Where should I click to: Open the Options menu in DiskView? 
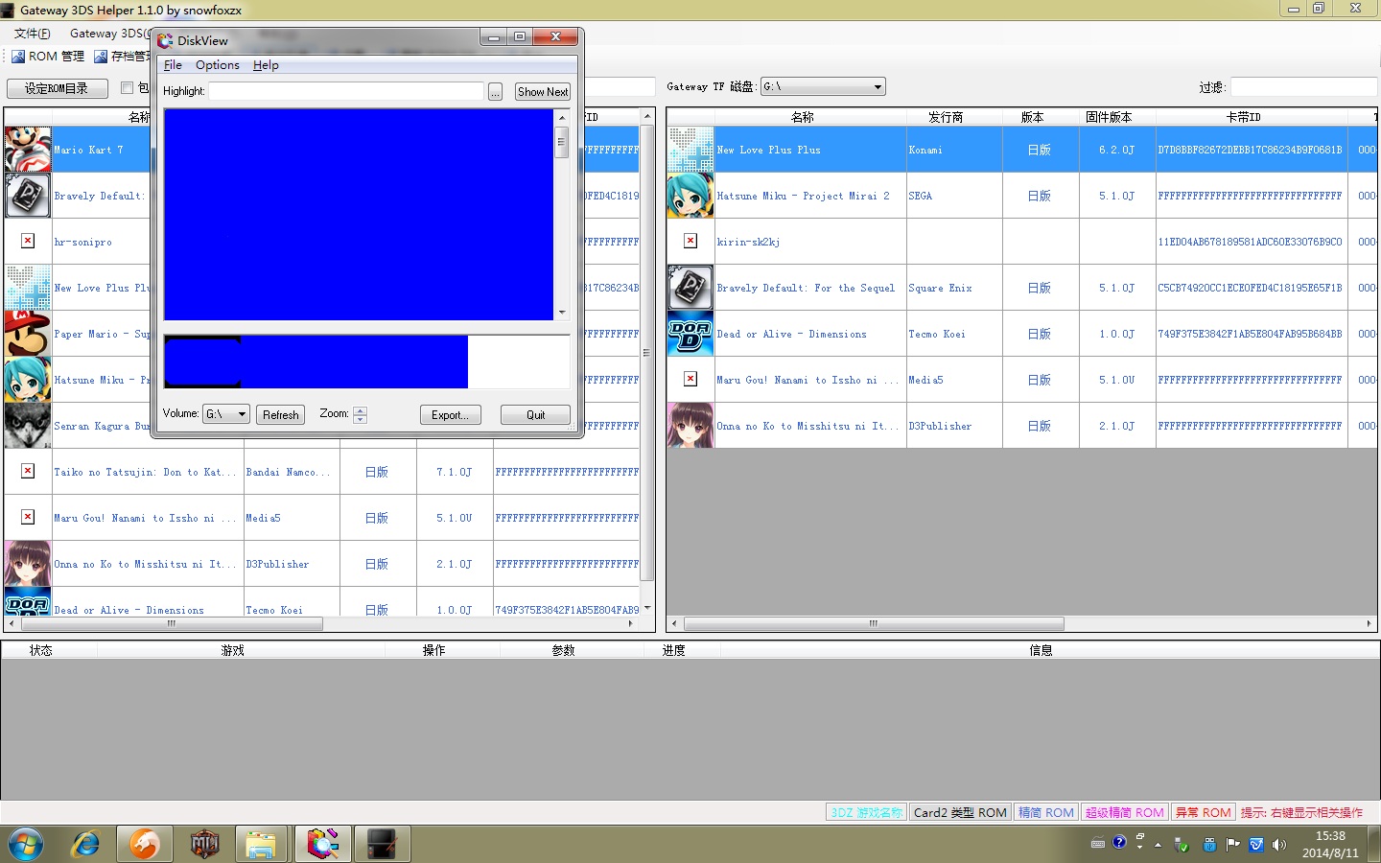[218, 65]
